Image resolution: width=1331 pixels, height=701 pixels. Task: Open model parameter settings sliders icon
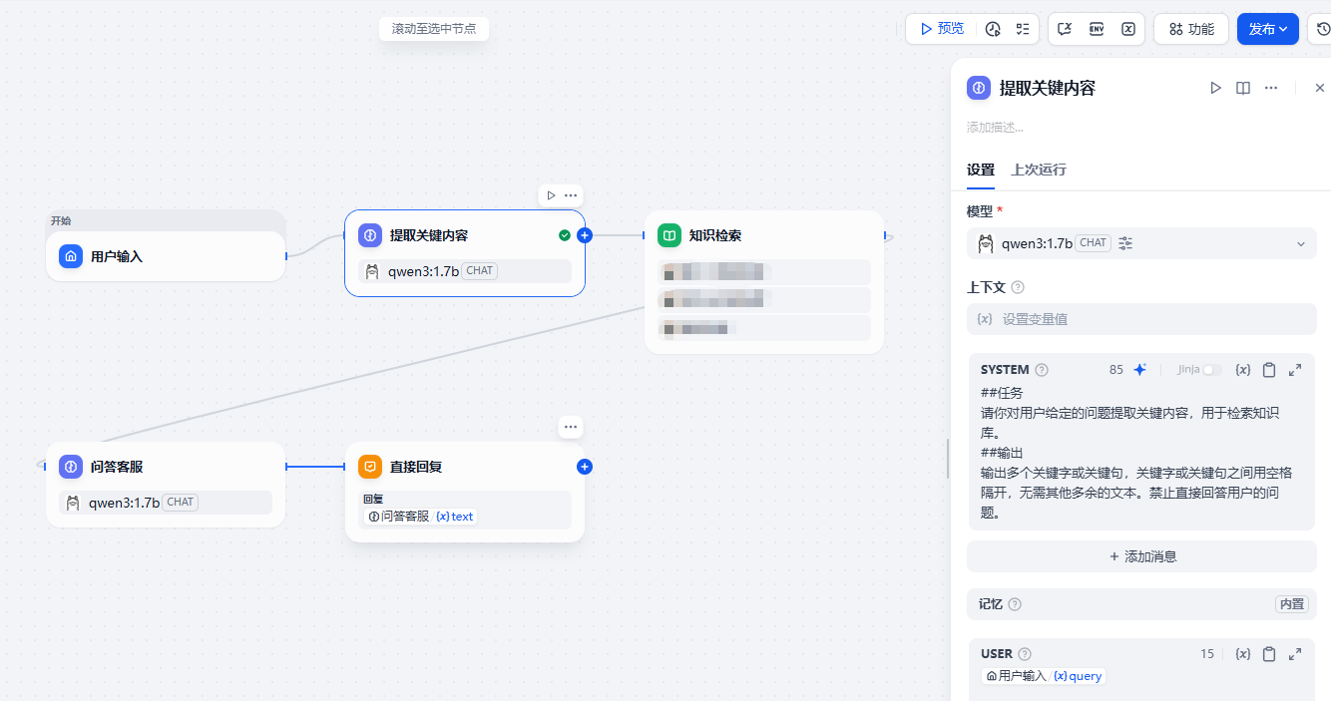click(1125, 243)
